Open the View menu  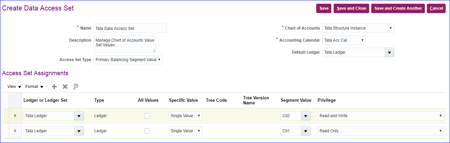coord(14,87)
